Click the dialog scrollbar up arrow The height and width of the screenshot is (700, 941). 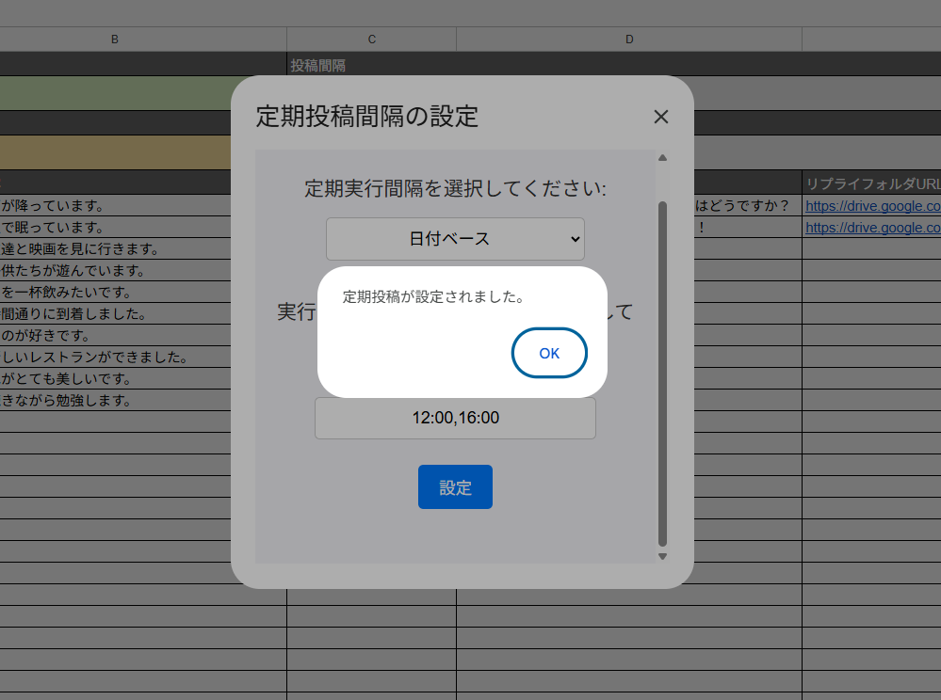(x=662, y=157)
